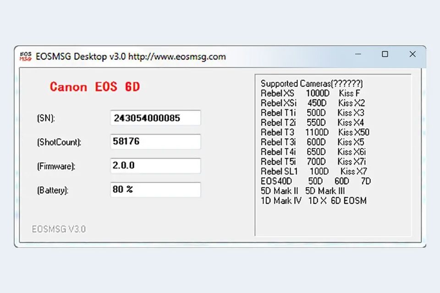Minimize the EOSMSG Desktop window
The image size is (440, 293).
pos(358,54)
